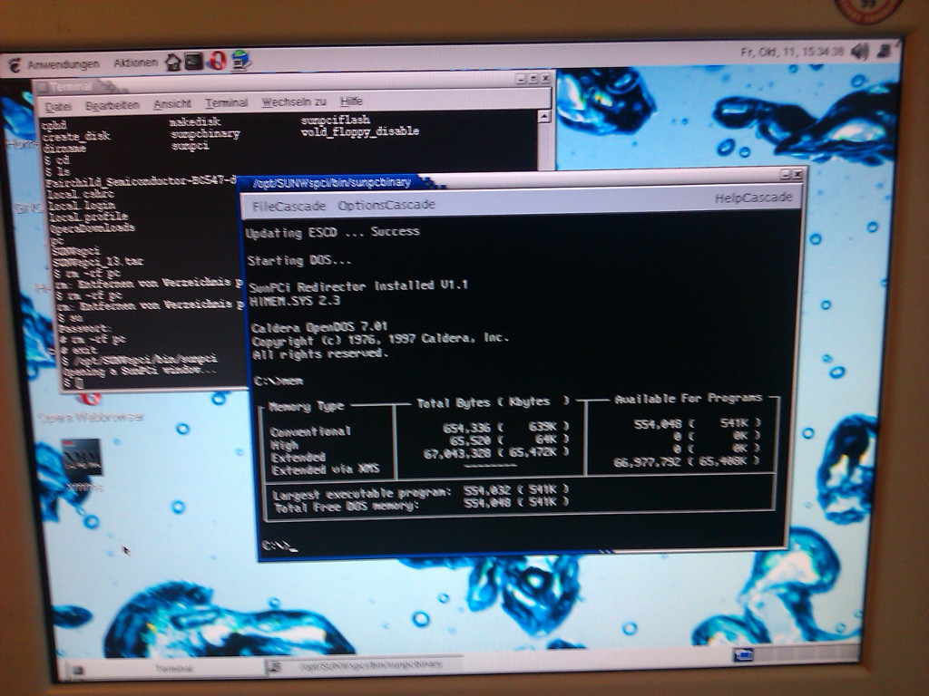
Task: Click 'sunpciflash' in Terminal listing
Action: click(336, 121)
